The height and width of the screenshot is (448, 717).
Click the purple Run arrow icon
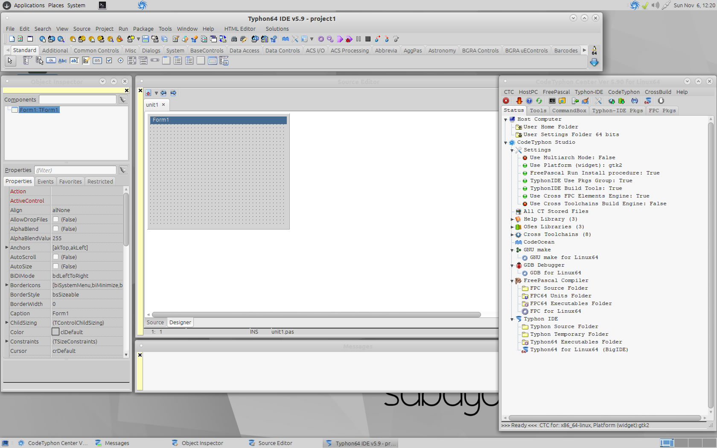(340, 39)
